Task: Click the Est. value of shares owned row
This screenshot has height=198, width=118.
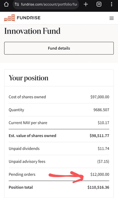Action: (x=59, y=136)
